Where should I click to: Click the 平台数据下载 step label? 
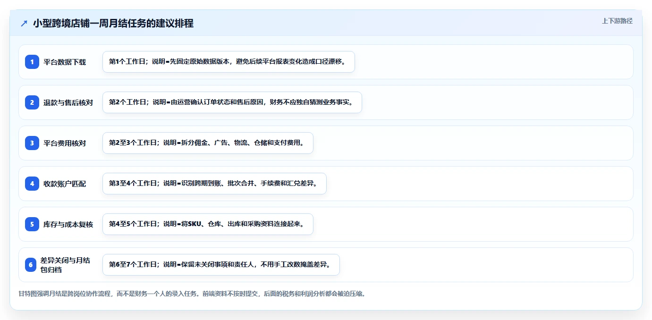65,62
